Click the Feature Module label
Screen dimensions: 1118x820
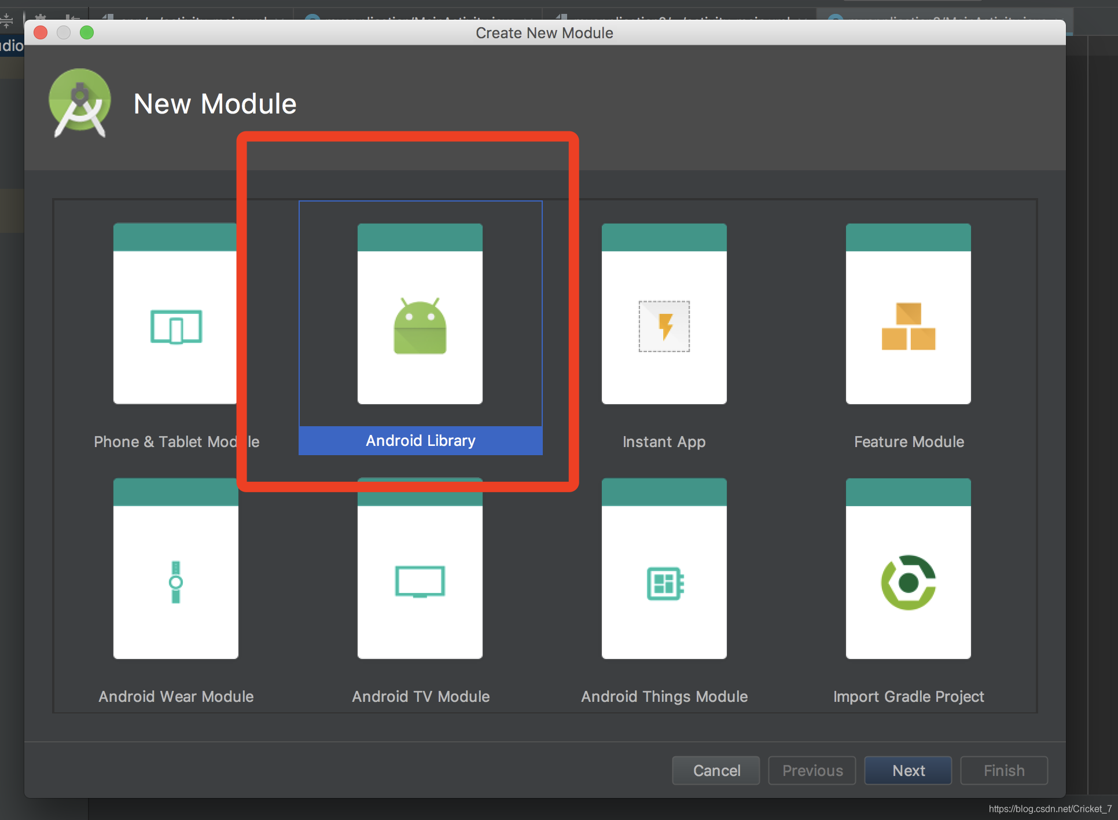909,442
